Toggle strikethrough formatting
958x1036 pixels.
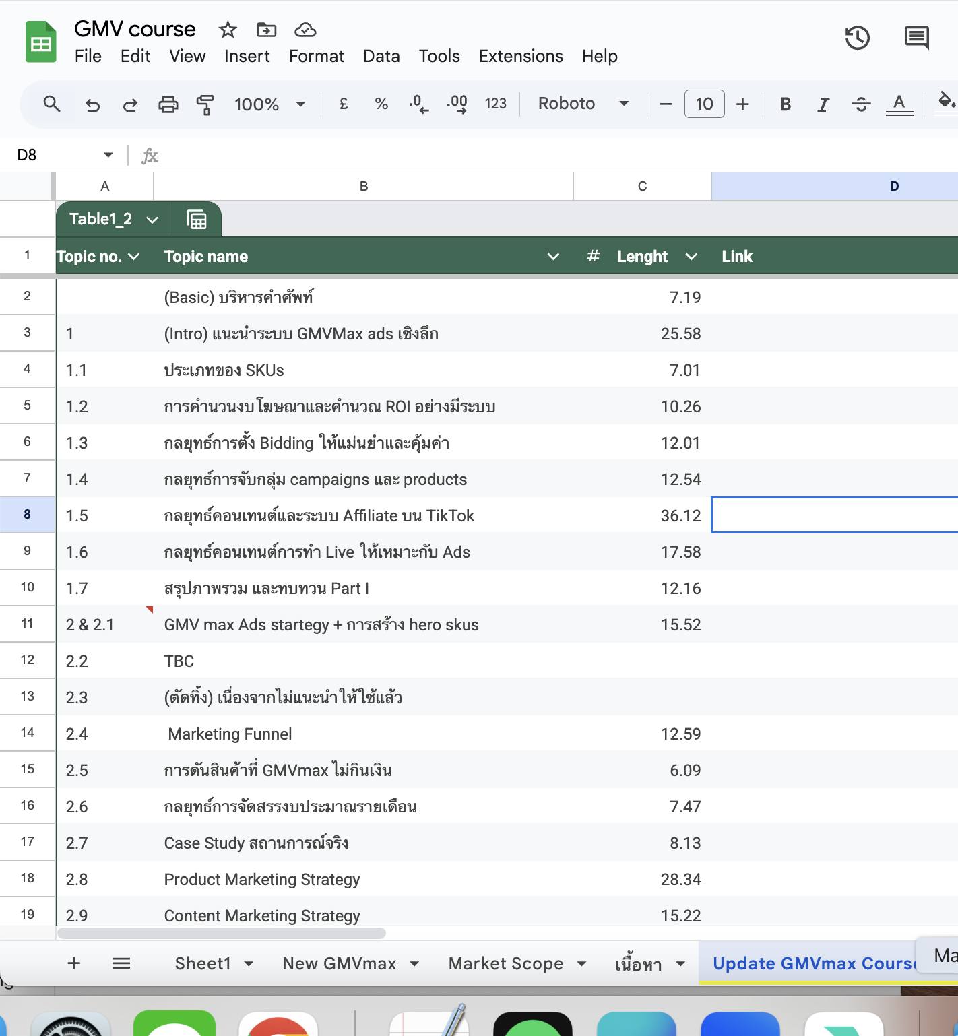click(x=860, y=104)
